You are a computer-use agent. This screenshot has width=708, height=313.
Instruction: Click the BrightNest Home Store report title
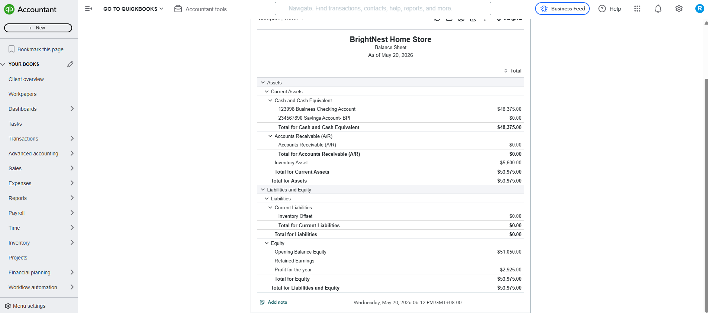[390, 39]
